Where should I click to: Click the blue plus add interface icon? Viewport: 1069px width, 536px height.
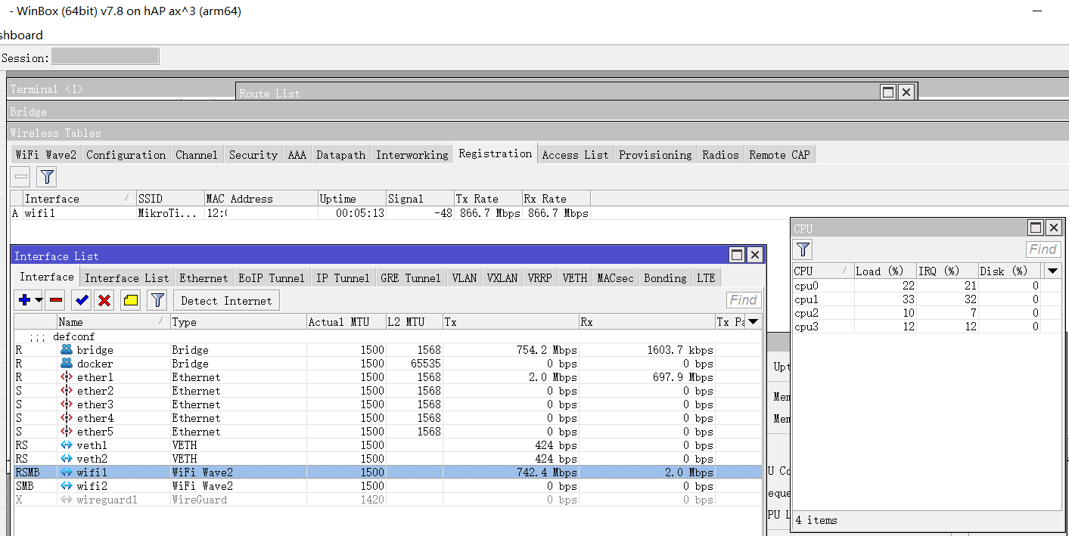(x=24, y=300)
